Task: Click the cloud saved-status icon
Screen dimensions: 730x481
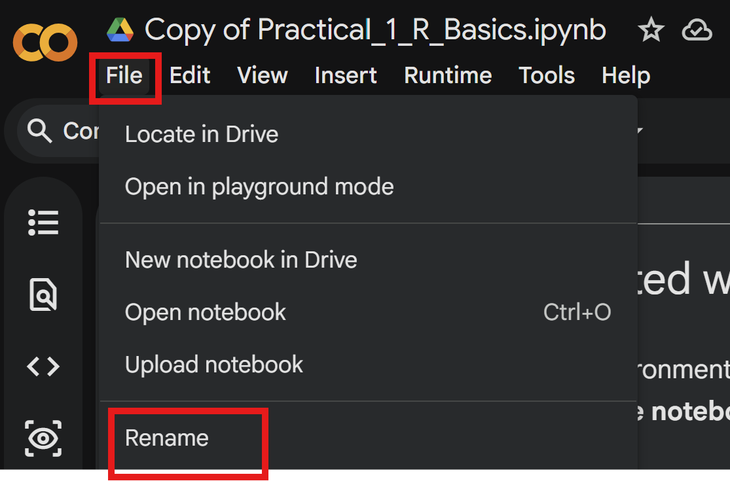Action: [x=697, y=30]
